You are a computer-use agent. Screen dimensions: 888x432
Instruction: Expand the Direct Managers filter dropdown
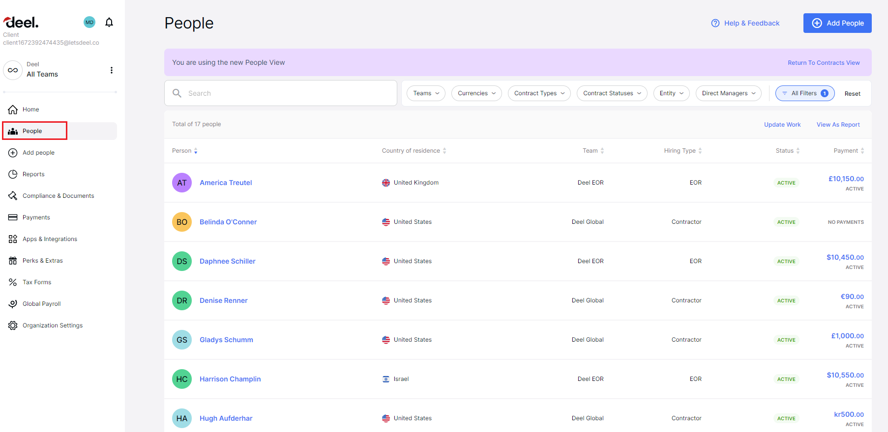[x=728, y=93]
